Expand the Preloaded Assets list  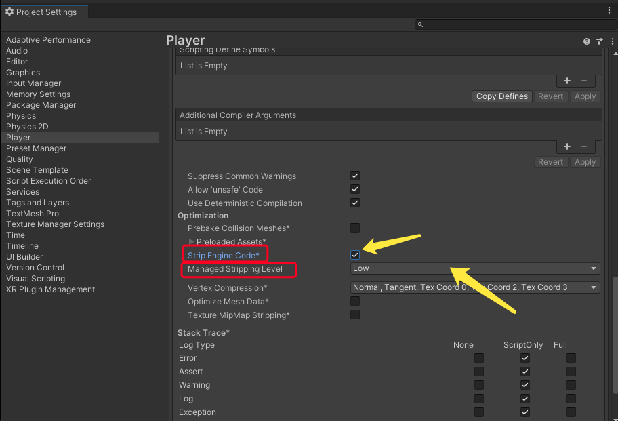[192, 242]
